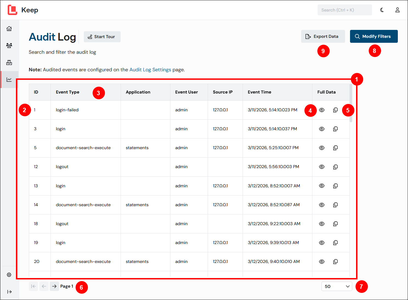Copy full data for event ID 19
Image resolution: width=408 pixels, height=300 pixels.
335,243
